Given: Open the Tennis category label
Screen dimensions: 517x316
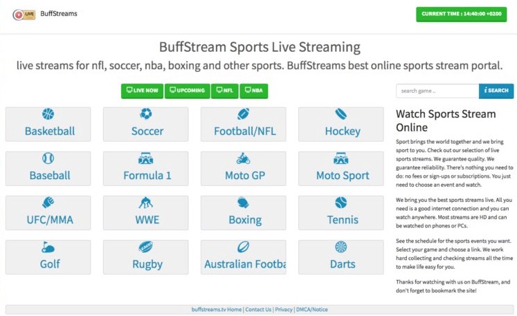Looking at the screenshot, I should pyautogui.click(x=343, y=220).
